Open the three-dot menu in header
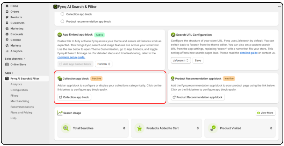 pos(279,7)
